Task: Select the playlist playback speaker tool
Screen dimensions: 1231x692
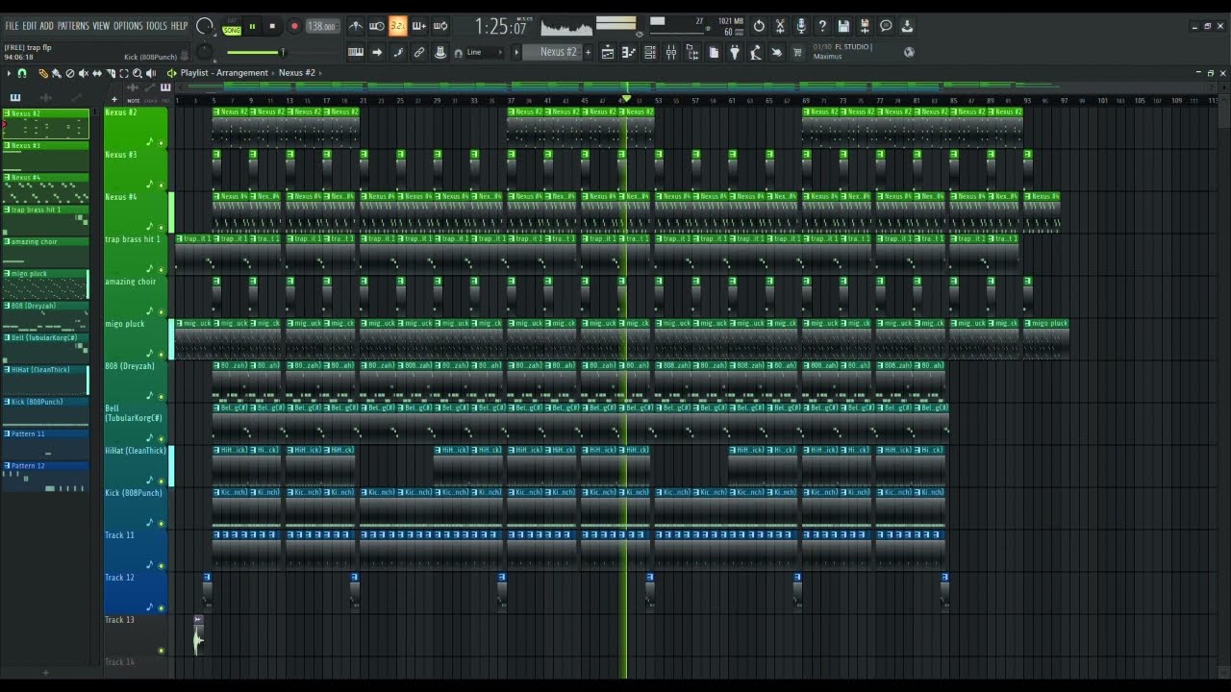Action: [151, 73]
